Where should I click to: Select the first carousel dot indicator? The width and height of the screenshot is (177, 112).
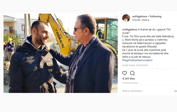[x=60, y=90]
